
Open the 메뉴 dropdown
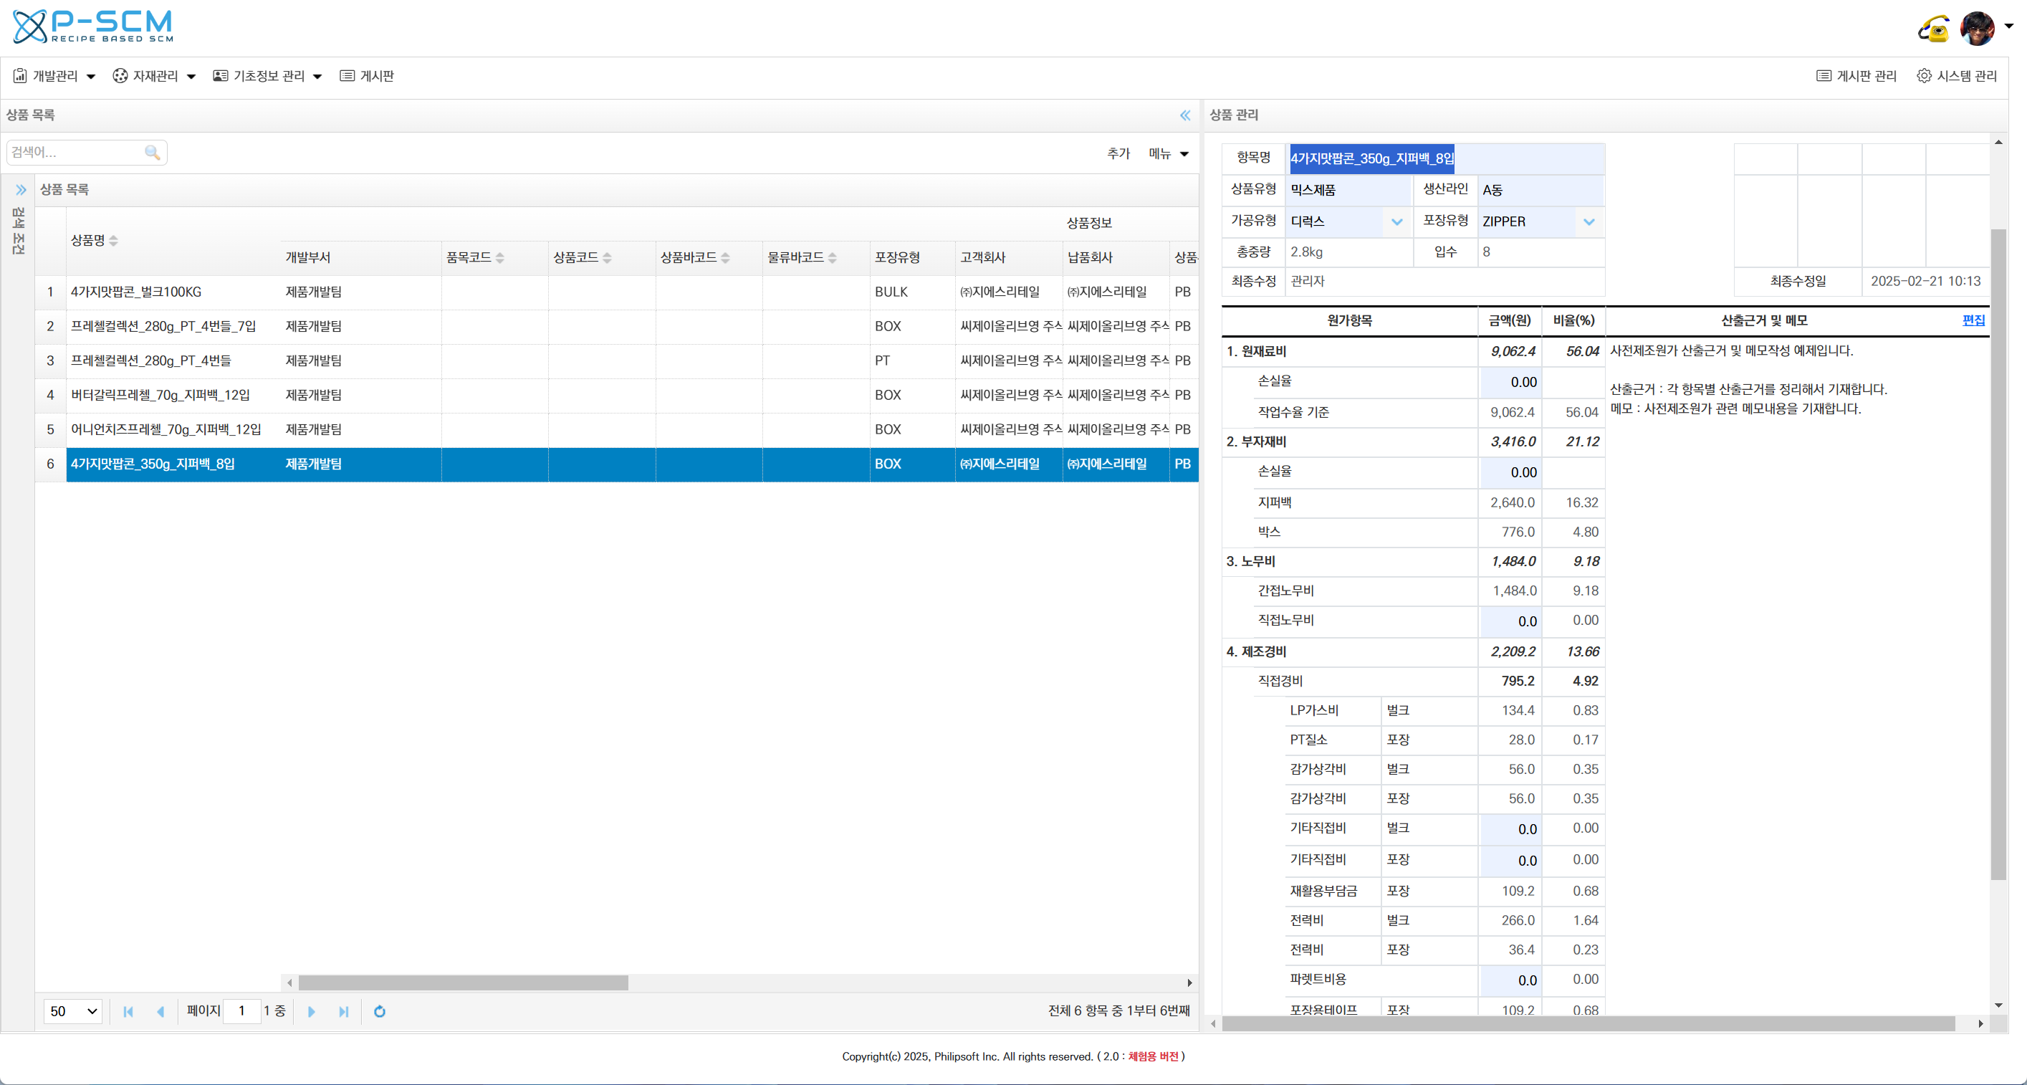pyautogui.click(x=1169, y=153)
